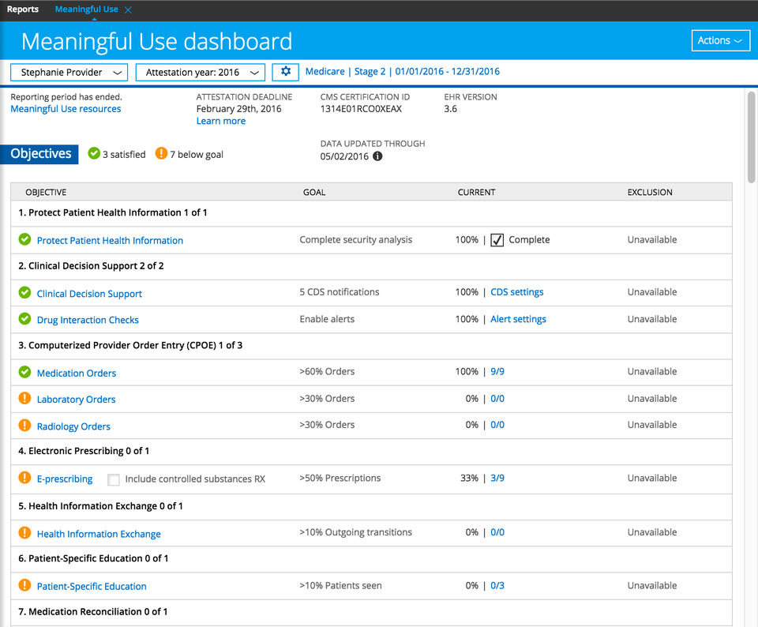This screenshot has width=758, height=627.
Task: Click the info icon beside 05/02/2016
Action: [x=377, y=156]
